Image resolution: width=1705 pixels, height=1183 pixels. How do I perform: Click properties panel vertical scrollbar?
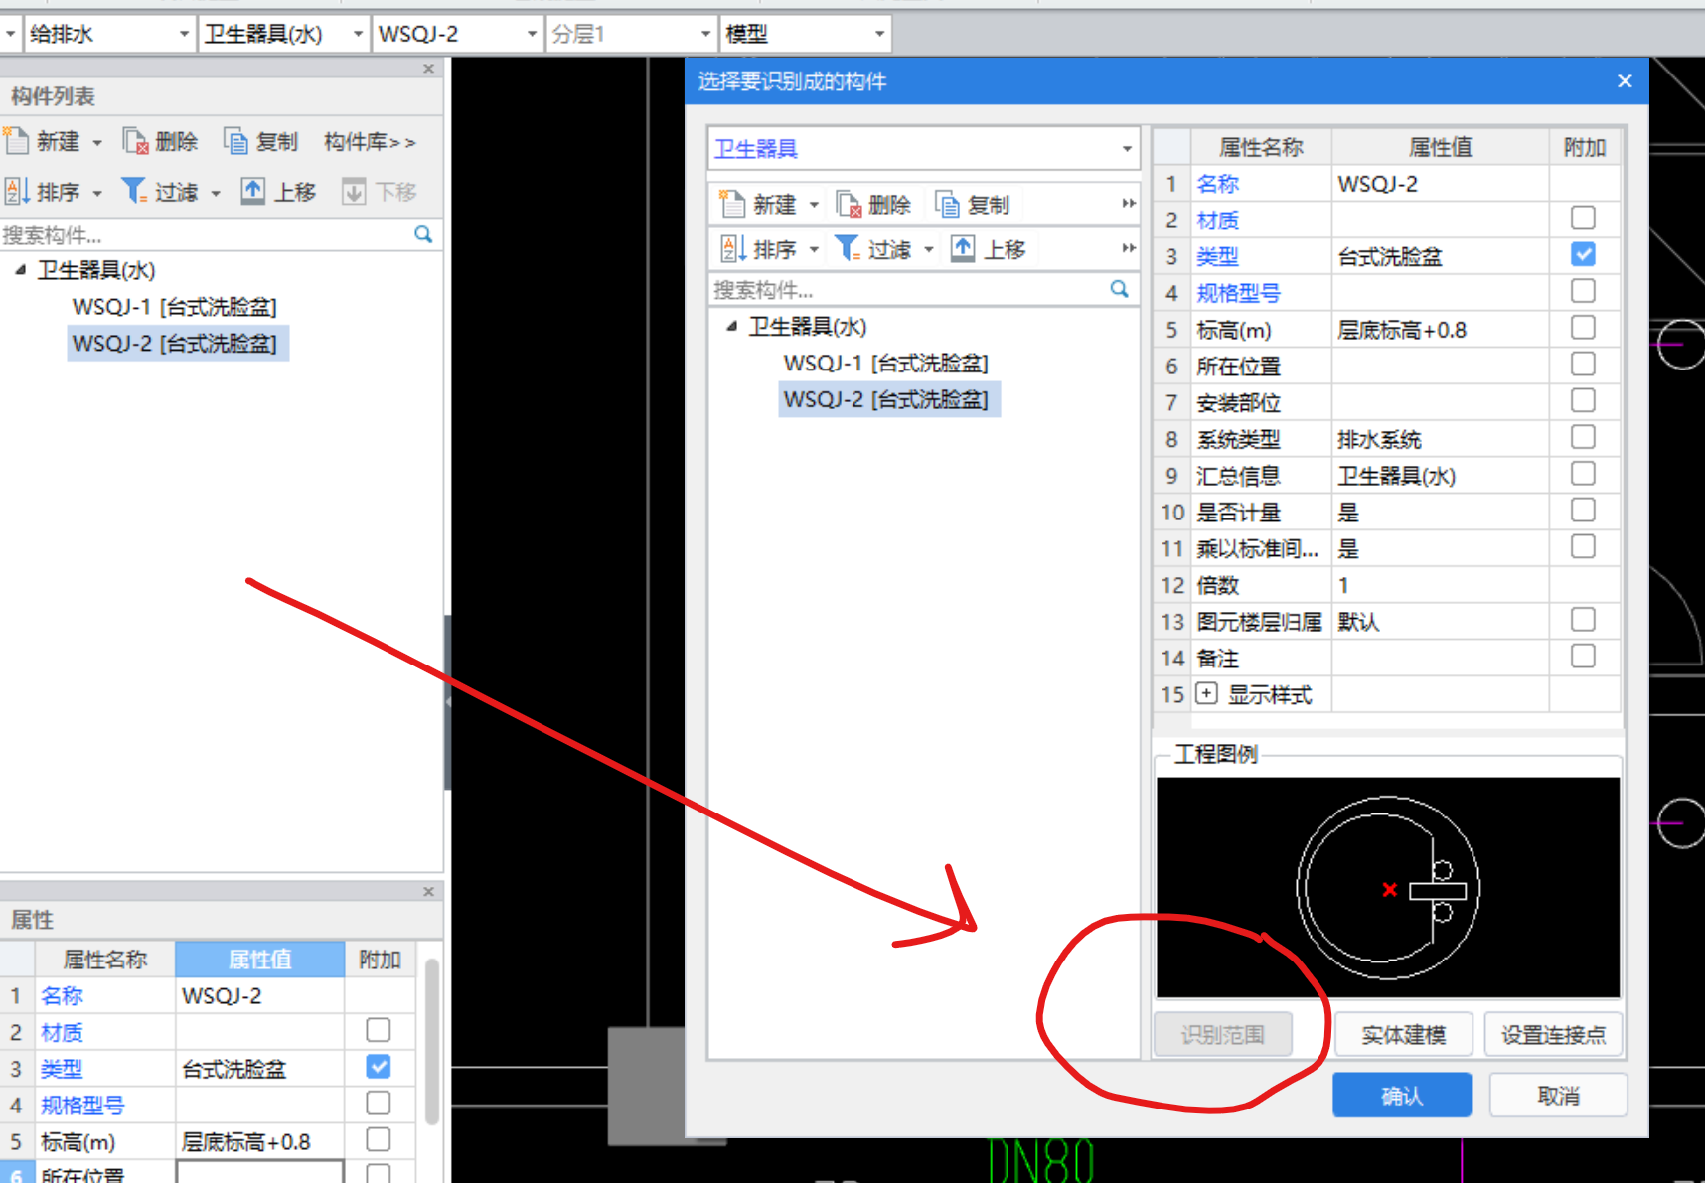coord(431,1040)
